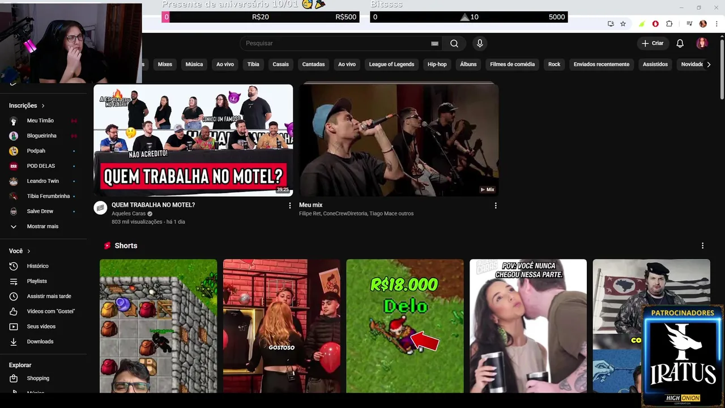Open the Chrome three-dot menu
The image size is (725, 408).
click(x=717, y=24)
